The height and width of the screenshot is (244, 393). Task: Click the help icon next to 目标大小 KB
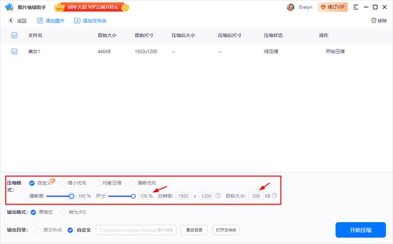click(x=275, y=195)
